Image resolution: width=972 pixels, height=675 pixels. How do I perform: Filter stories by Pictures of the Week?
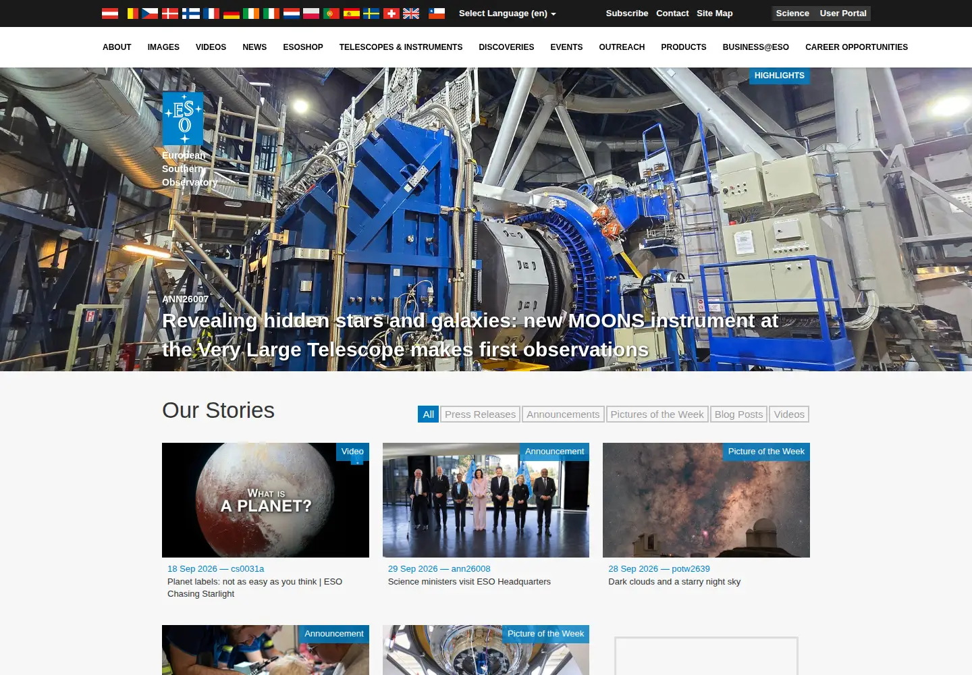point(657,414)
